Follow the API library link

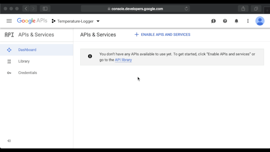coord(123,60)
